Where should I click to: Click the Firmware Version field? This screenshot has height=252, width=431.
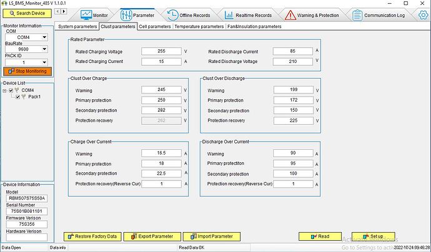coord(27,224)
